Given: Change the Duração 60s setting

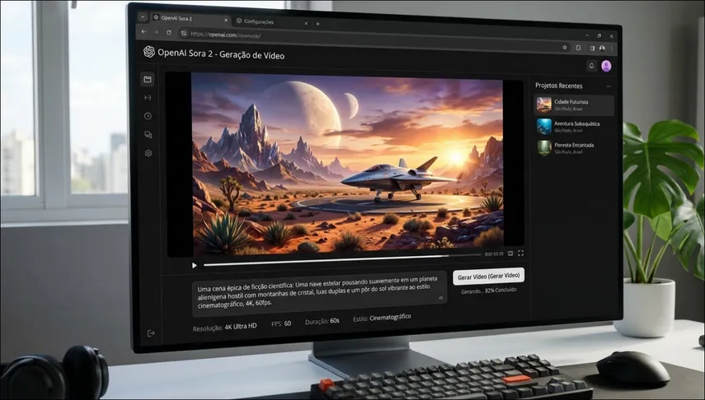Looking at the screenshot, I should pos(322,322).
